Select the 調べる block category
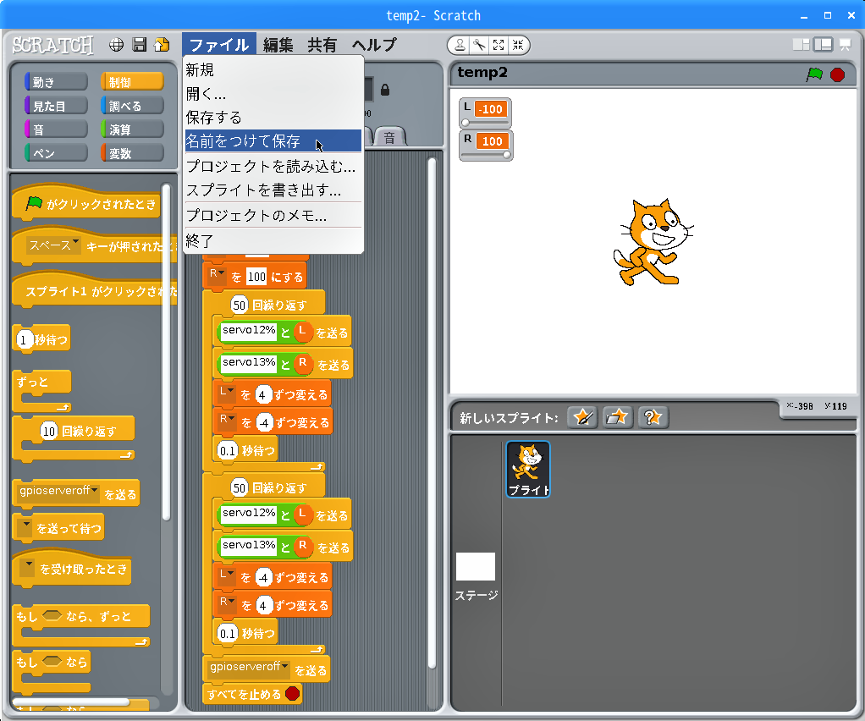This screenshot has height=721, width=865. coord(132,106)
